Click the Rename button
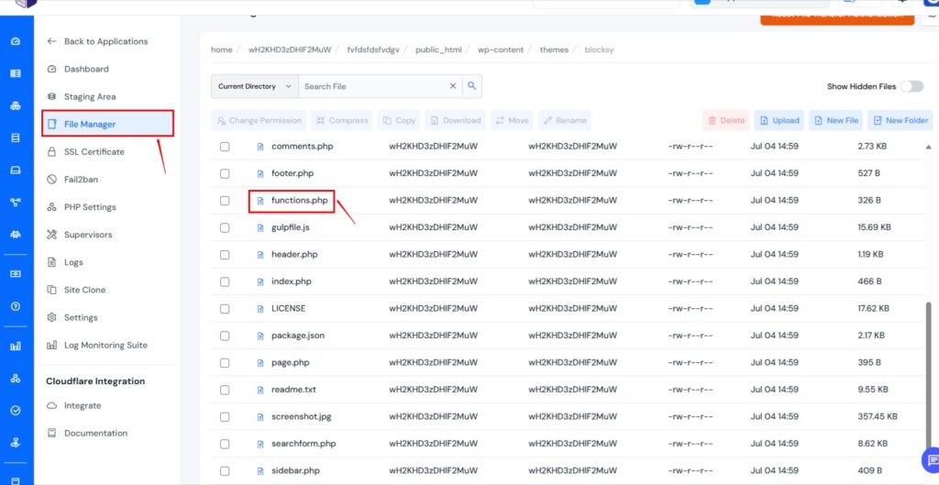The height and width of the screenshot is (485, 939). pyautogui.click(x=565, y=120)
